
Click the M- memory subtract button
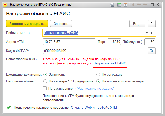(x=145, y=5)
